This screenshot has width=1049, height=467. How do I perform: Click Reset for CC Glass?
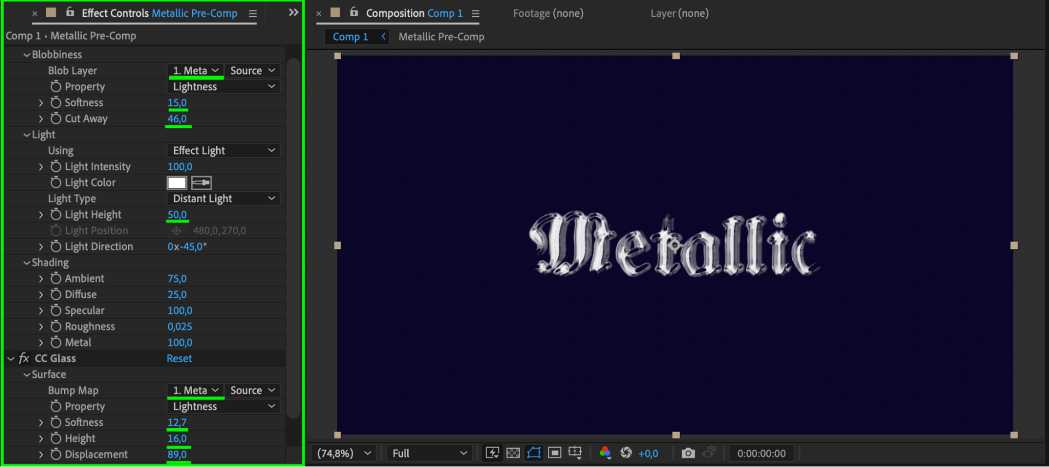point(179,359)
